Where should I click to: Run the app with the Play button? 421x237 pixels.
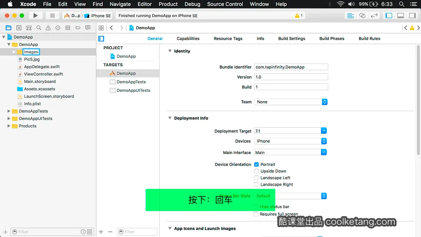[x=36, y=16]
